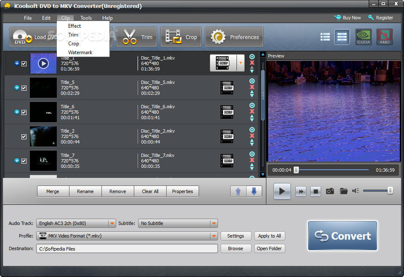Uncheck the Title_2 checkbox
This screenshot has height=277, width=404.
pos(24,137)
